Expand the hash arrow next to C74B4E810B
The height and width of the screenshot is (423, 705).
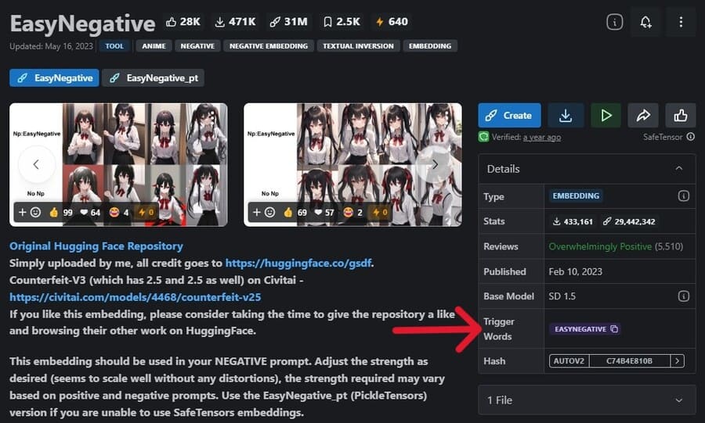[x=678, y=361]
